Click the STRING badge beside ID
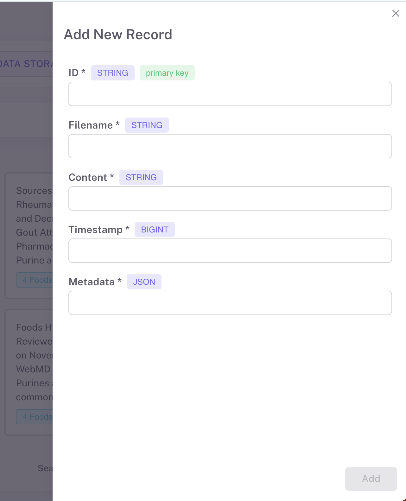This screenshot has height=501, width=406. (x=112, y=73)
